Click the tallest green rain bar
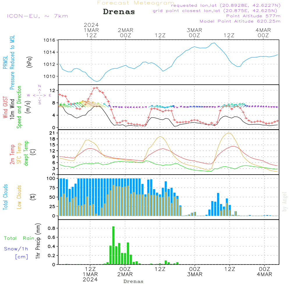291x291 pixels. [113, 245]
